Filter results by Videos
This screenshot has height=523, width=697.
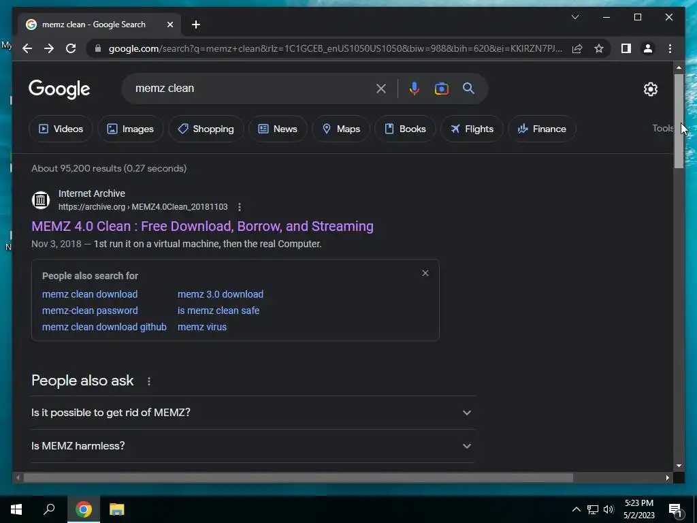pyautogui.click(x=61, y=129)
